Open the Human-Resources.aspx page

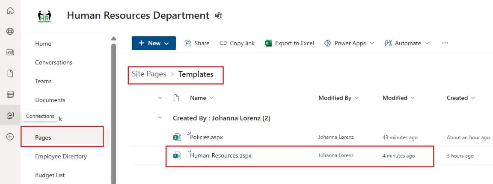pyautogui.click(x=221, y=155)
